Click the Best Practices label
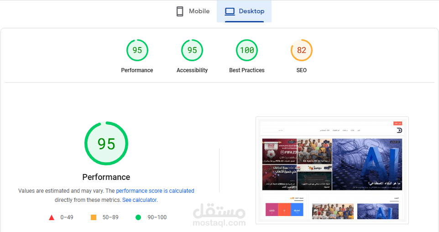Screen dimensions: 439x232 (247, 70)
